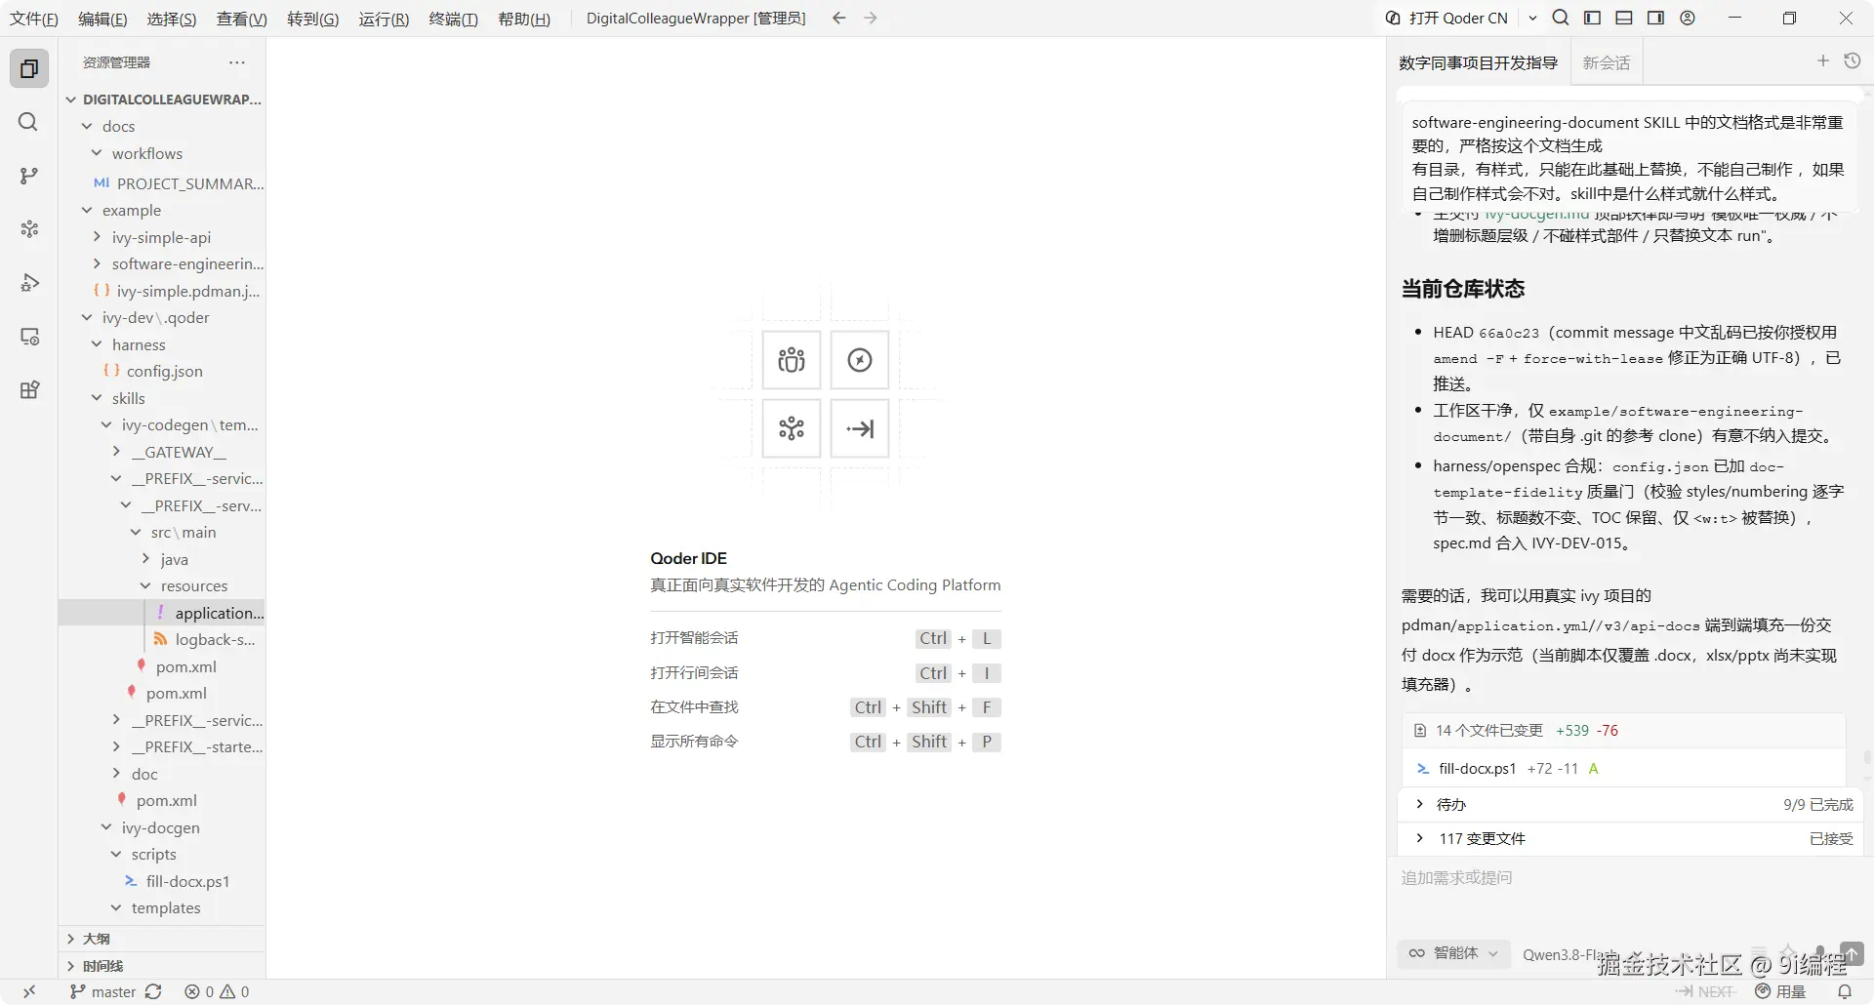Expand the 待办 section
This screenshot has height=1005, width=1874.
click(x=1630, y=804)
